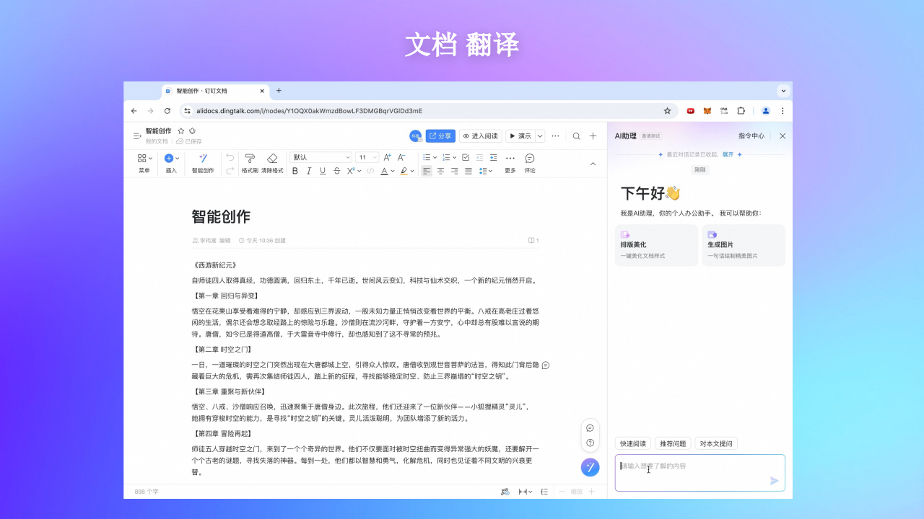Image resolution: width=924 pixels, height=519 pixels.
Task: Open the document search magnifier icon
Action: click(575, 136)
